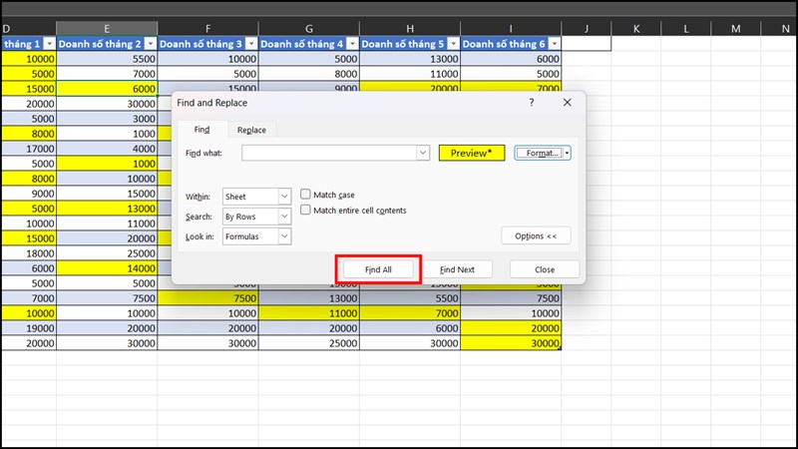Enable the Match case checkbox
798x449 pixels.
pos(305,194)
